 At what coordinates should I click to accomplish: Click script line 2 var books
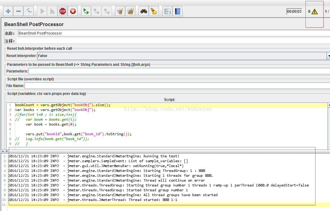(x=55, y=110)
